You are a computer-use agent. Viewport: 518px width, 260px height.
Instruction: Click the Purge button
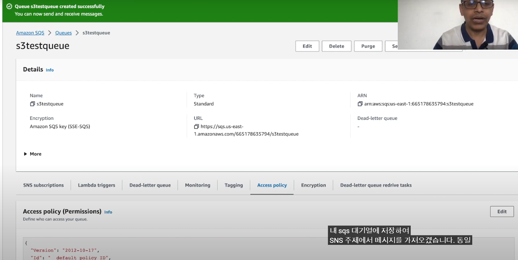pyautogui.click(x=368, y=46)
